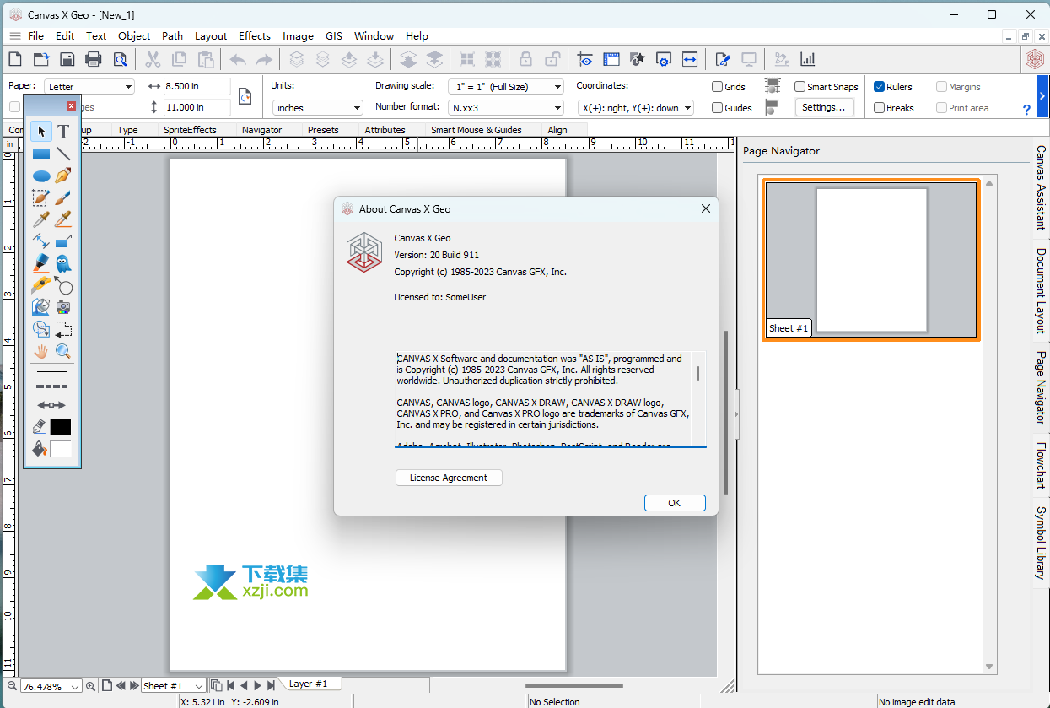Click the black stroke ink swatch
Viewport: 1050px width, 708px height.
click(x=61, y=427)
